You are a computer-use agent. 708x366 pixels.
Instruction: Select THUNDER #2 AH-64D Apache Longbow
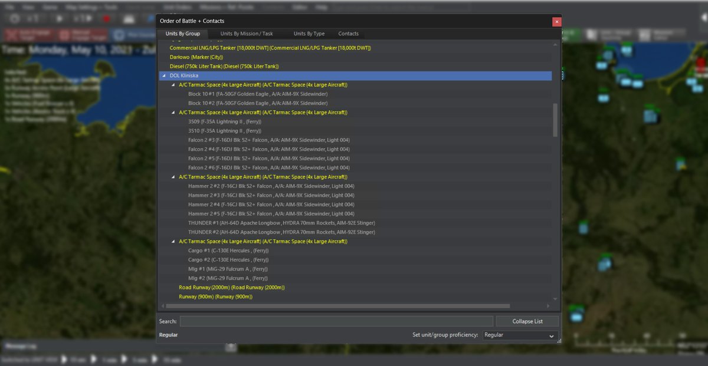[x=355, y=232]
